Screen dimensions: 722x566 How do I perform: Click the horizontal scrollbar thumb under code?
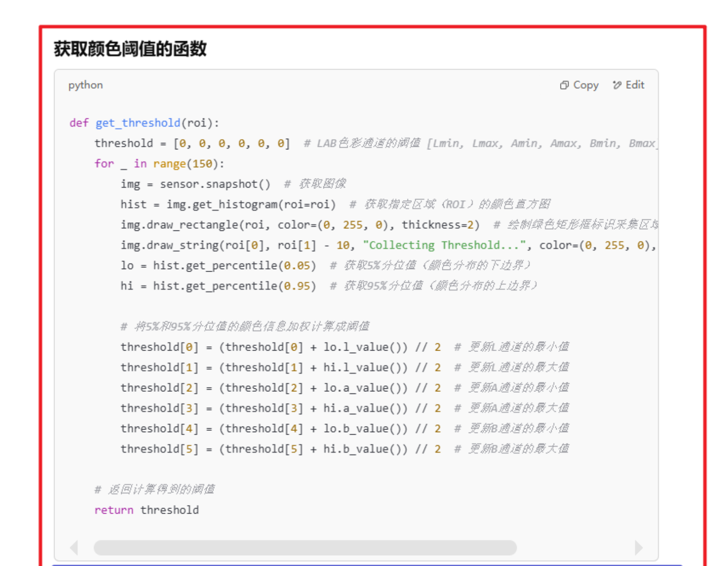pyautogui.click(x=305, y=548)
